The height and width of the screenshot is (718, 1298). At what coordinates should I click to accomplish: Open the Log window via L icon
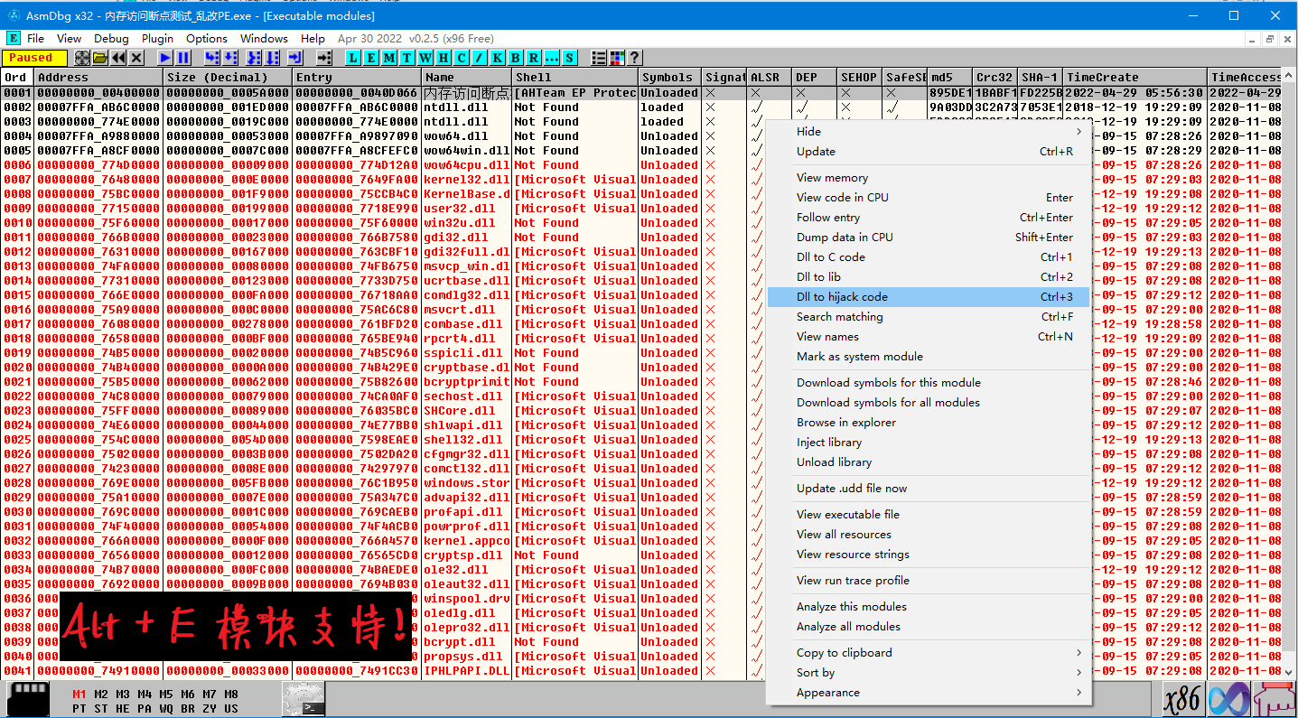pos(353,58)
